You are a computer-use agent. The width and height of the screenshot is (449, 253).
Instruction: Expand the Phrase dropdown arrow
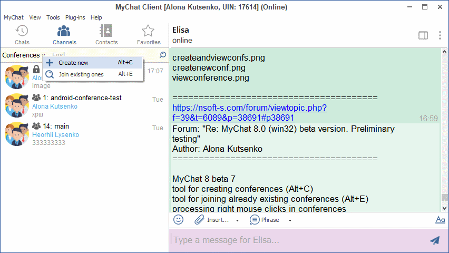[290, 220]
